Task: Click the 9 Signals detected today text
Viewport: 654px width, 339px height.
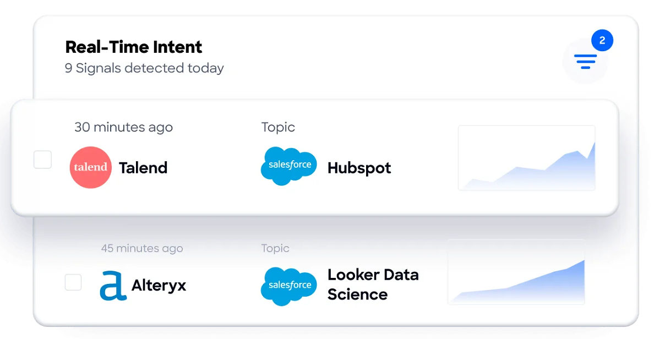Action: (144, 68)
